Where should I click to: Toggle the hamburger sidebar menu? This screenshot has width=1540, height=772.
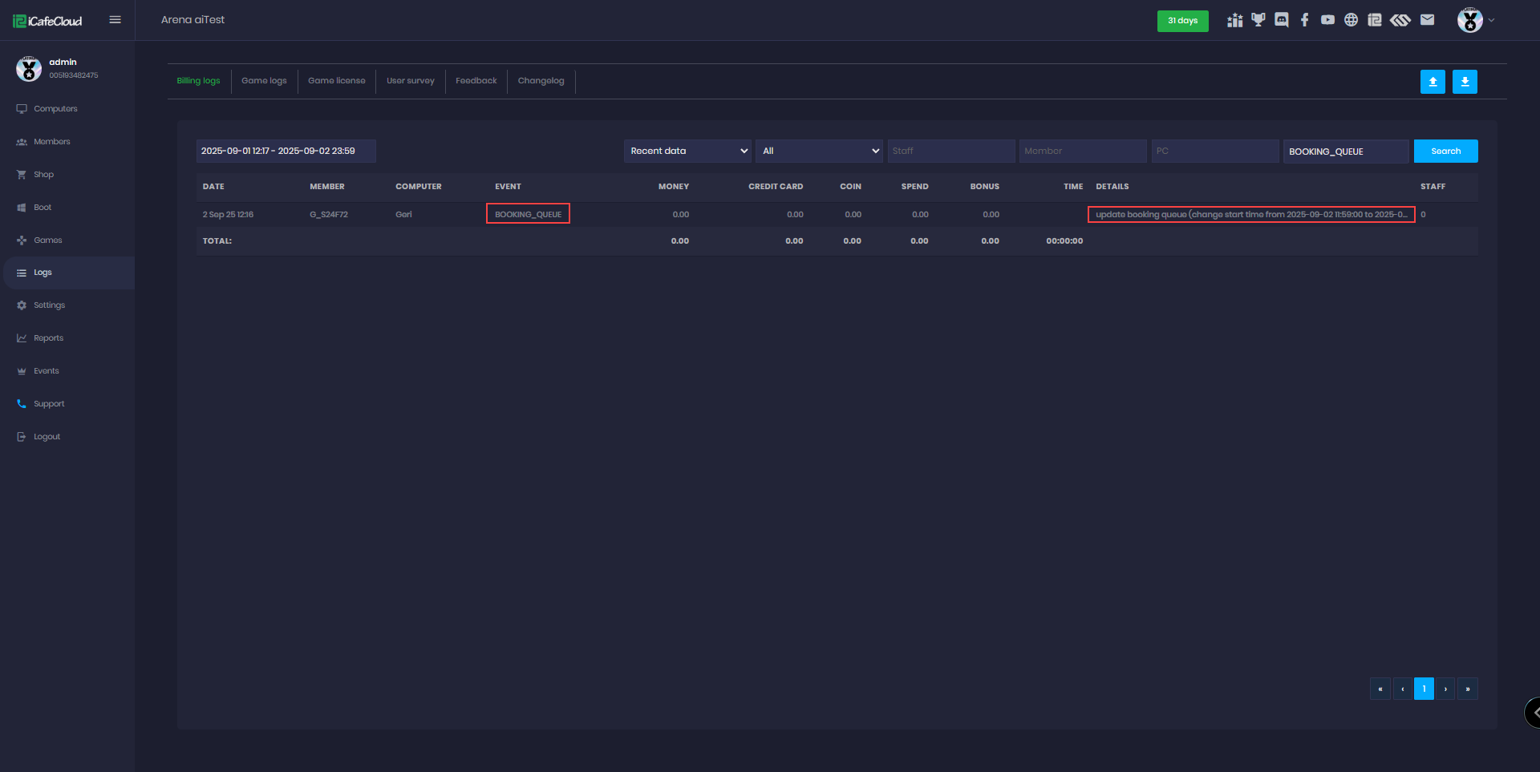tap(115, 20)
